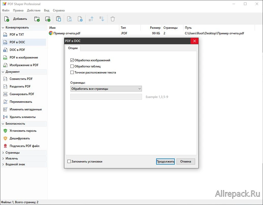Click the .PDF type cell
263x205 pixels.
[x=124, y=33]
